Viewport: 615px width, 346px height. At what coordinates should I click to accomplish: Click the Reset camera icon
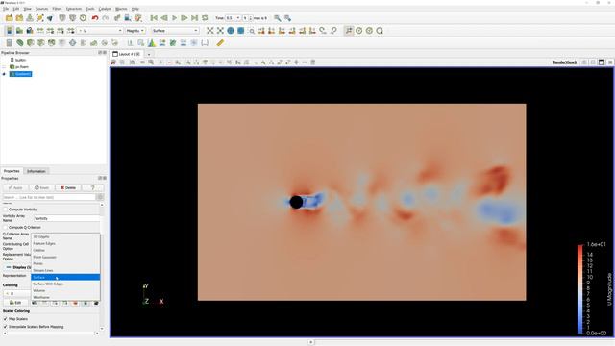pos(210,31)
